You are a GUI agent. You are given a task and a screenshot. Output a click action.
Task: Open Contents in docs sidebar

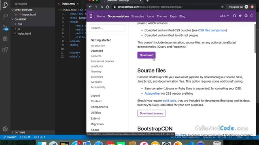coord(96,56)
